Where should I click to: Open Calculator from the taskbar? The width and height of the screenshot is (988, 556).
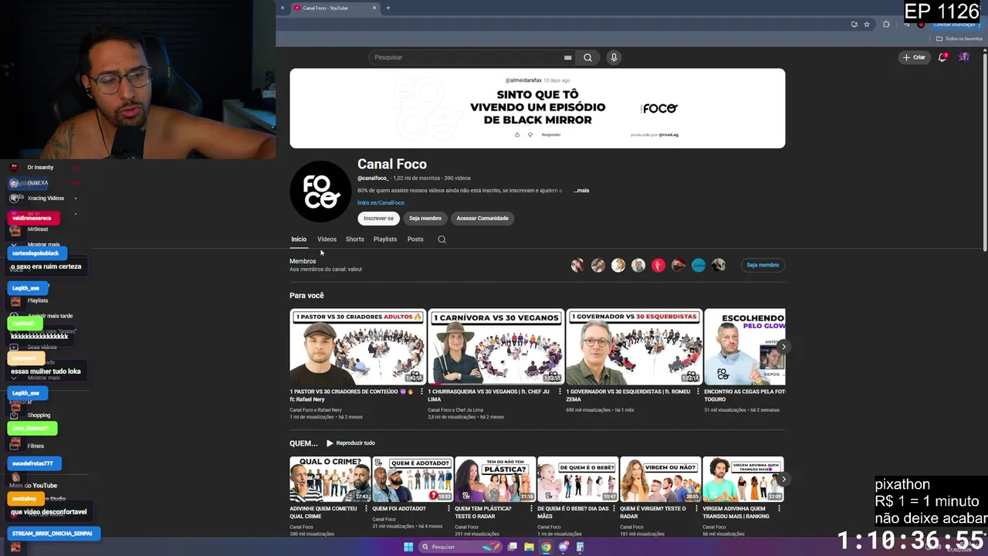coord(580,547)
